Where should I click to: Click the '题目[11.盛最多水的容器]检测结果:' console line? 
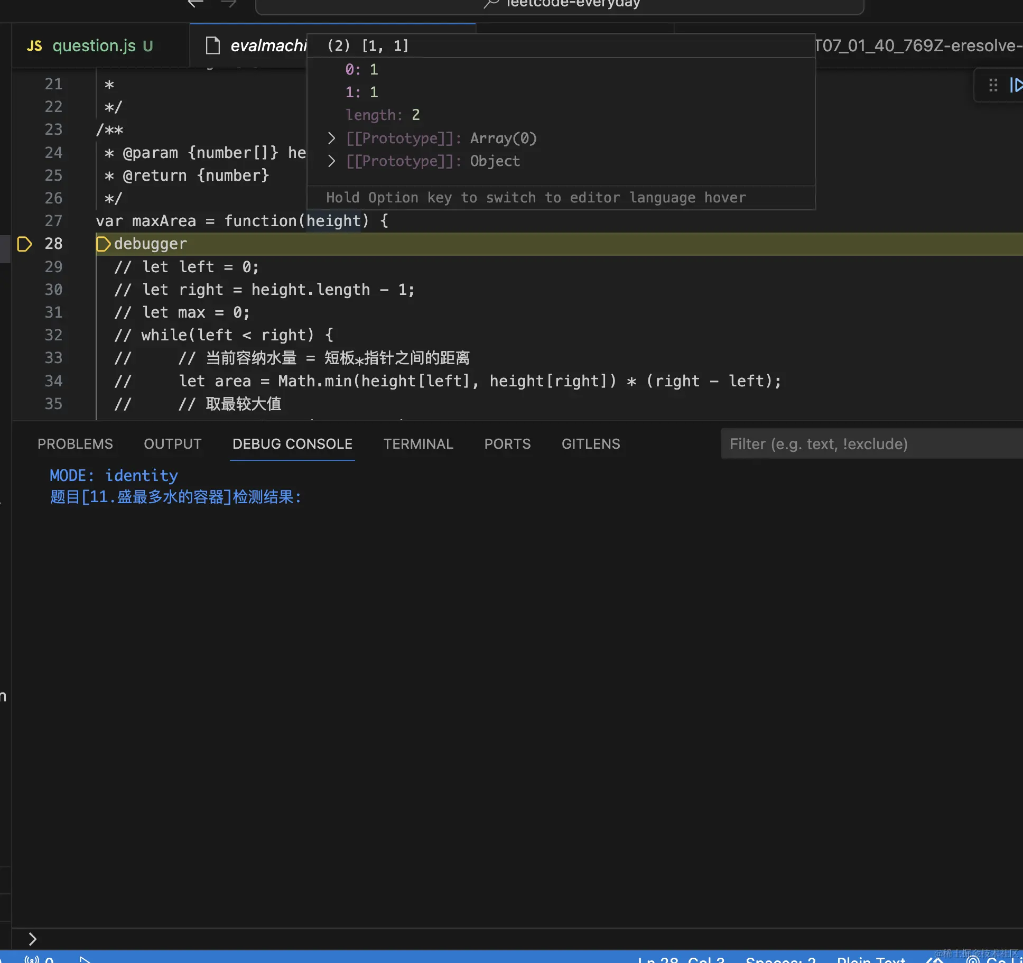pyautogui.click(x=175, y=497)
